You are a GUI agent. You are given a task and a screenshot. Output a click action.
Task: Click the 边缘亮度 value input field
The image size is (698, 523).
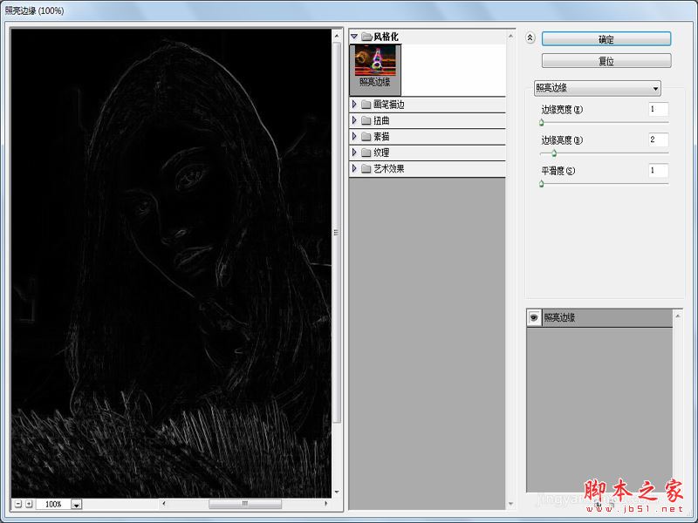[x=660, y=139]
